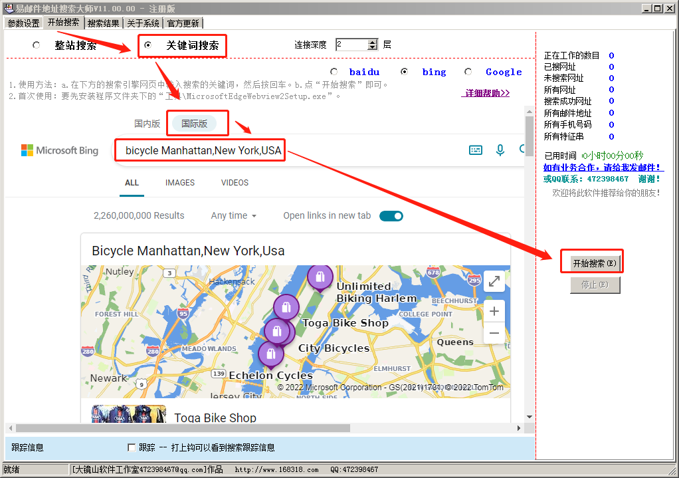Viewport: 679px width, 478px height.
Task: Increase 连接深度 with the up spinner arrow
Action: click(373, 42)
